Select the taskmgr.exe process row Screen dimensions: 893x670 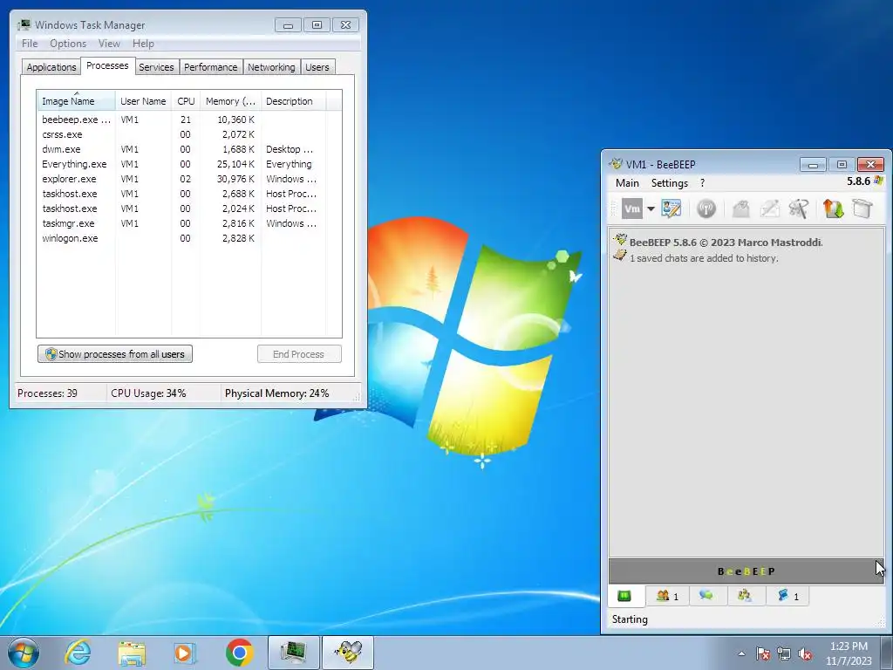(x=181, y=223)
